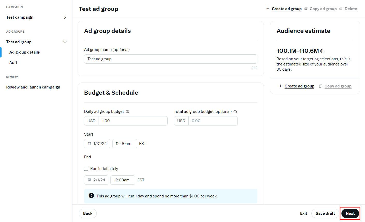This screenshot has width=365, height=222.
Task: Click the Ad group name text field
Action: pyautogui.click(x=170, y=59)
